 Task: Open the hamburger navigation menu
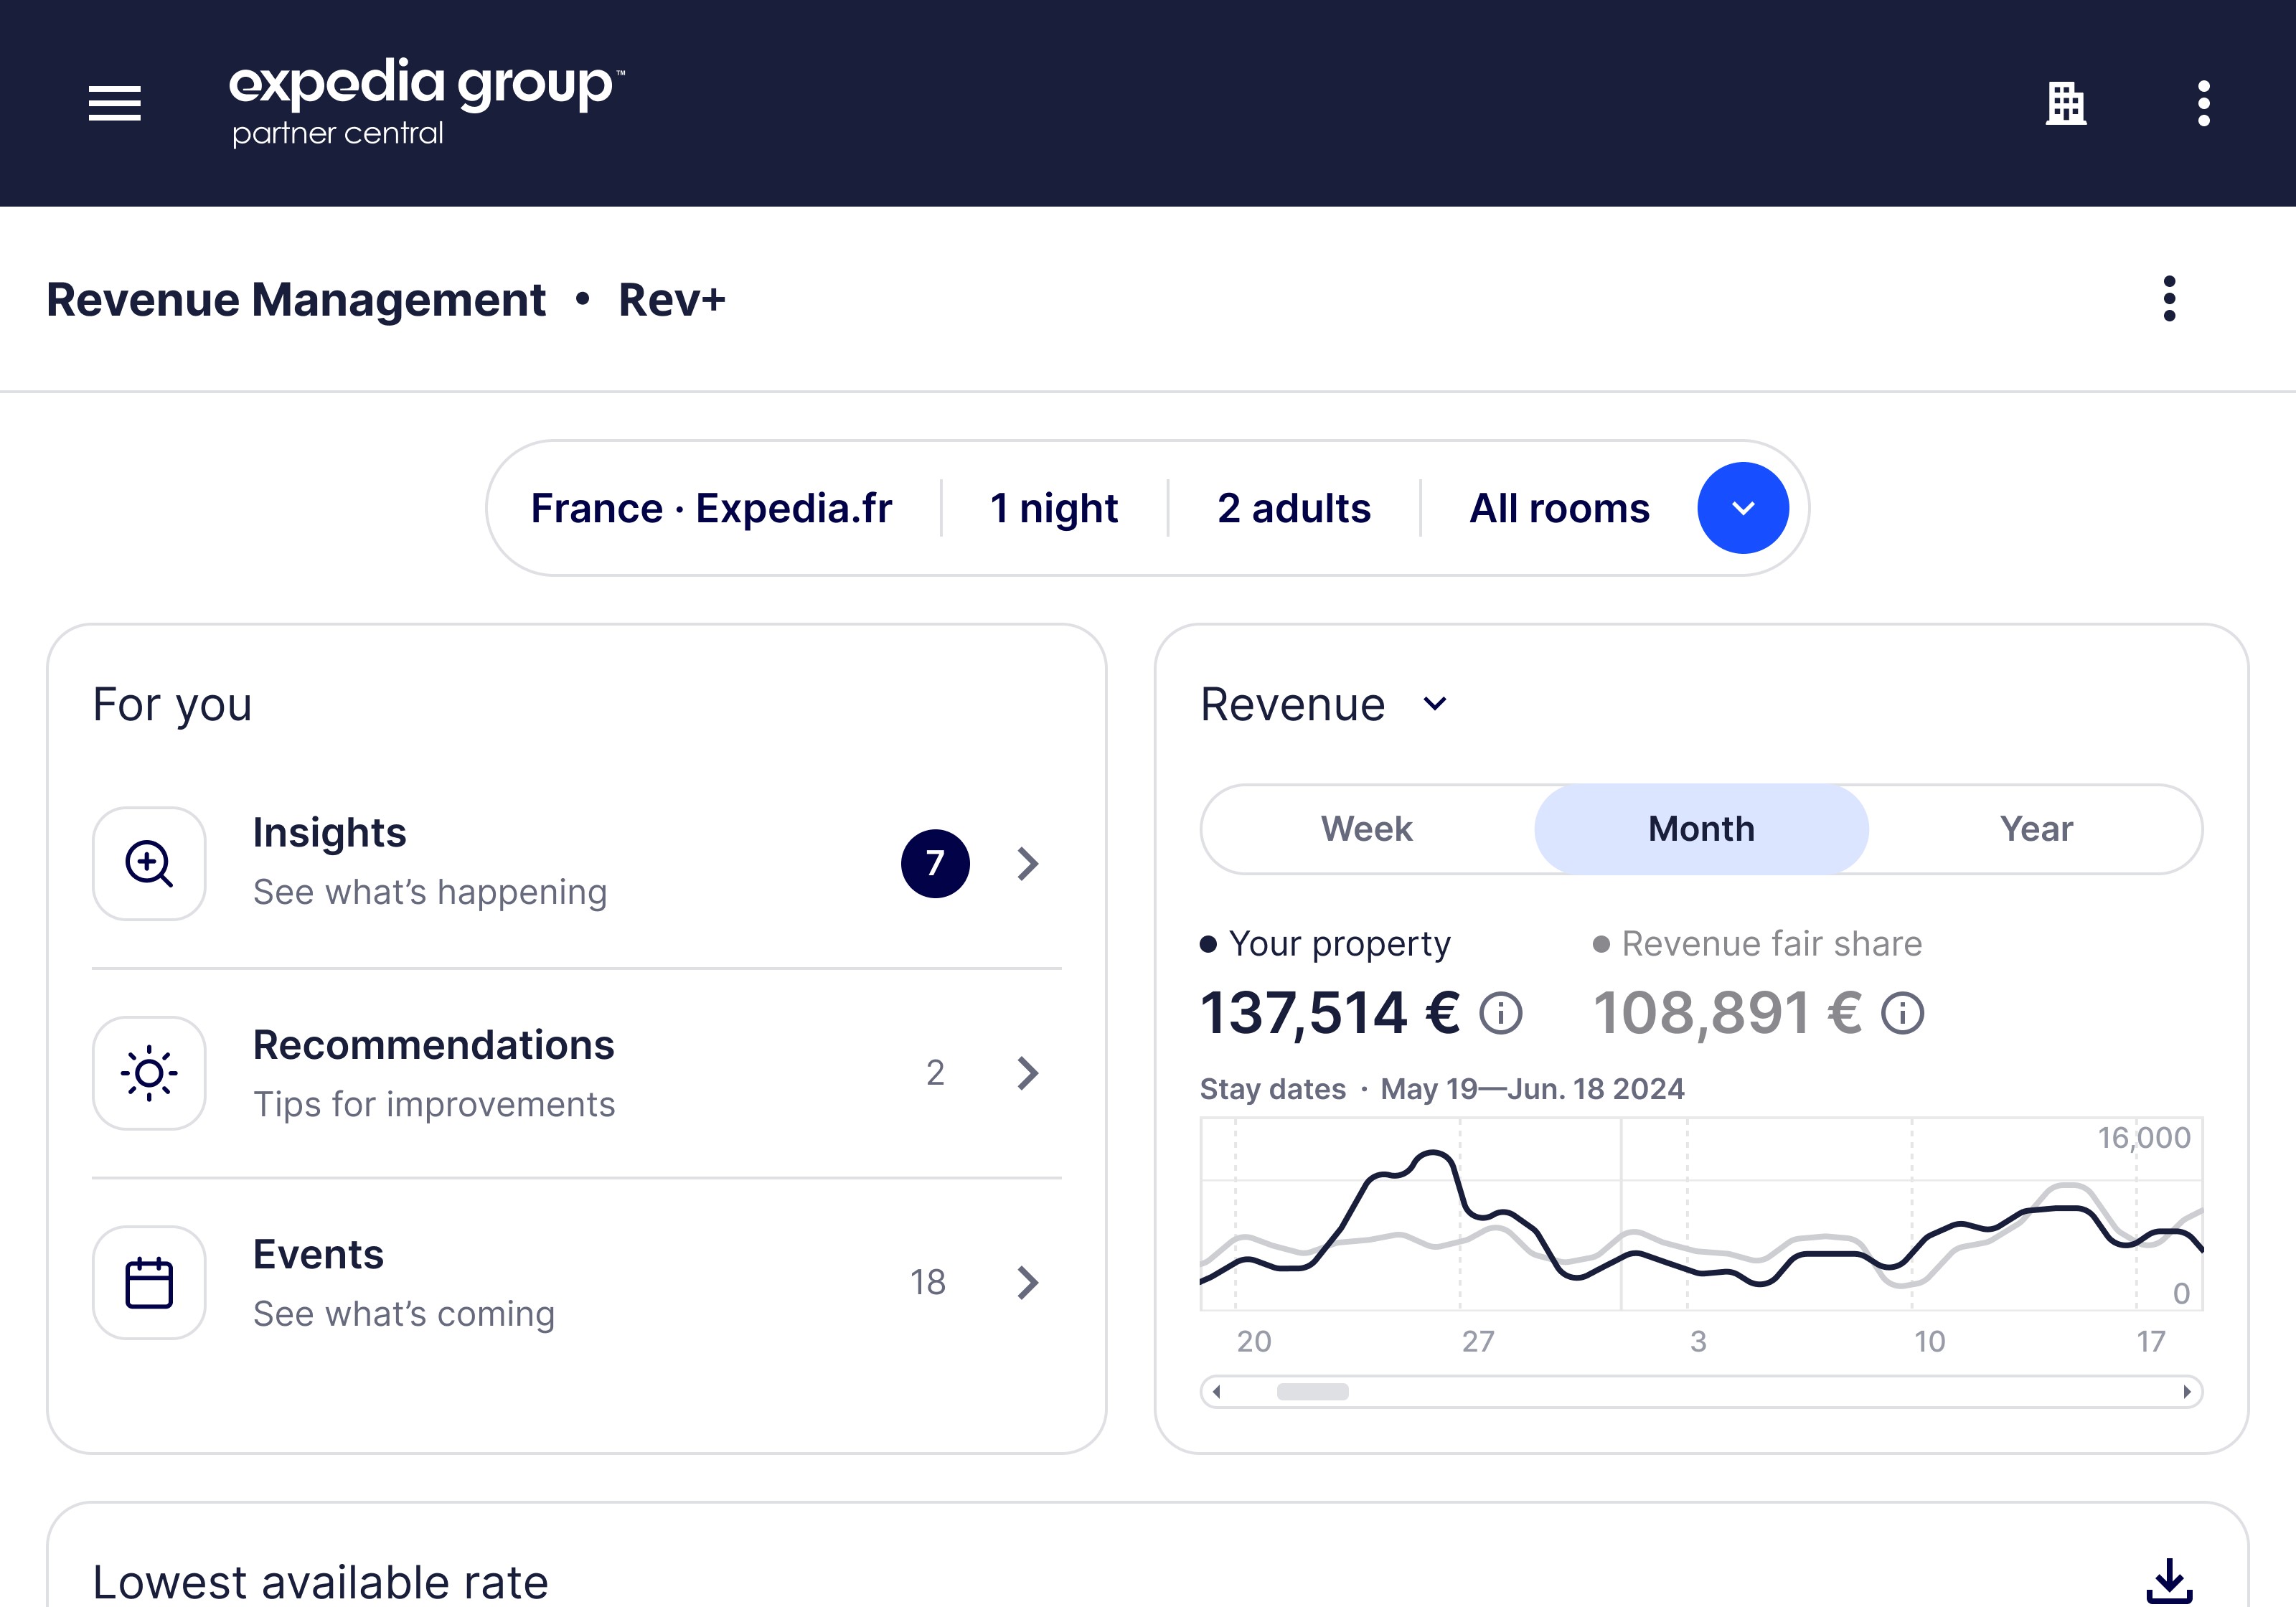114,103
